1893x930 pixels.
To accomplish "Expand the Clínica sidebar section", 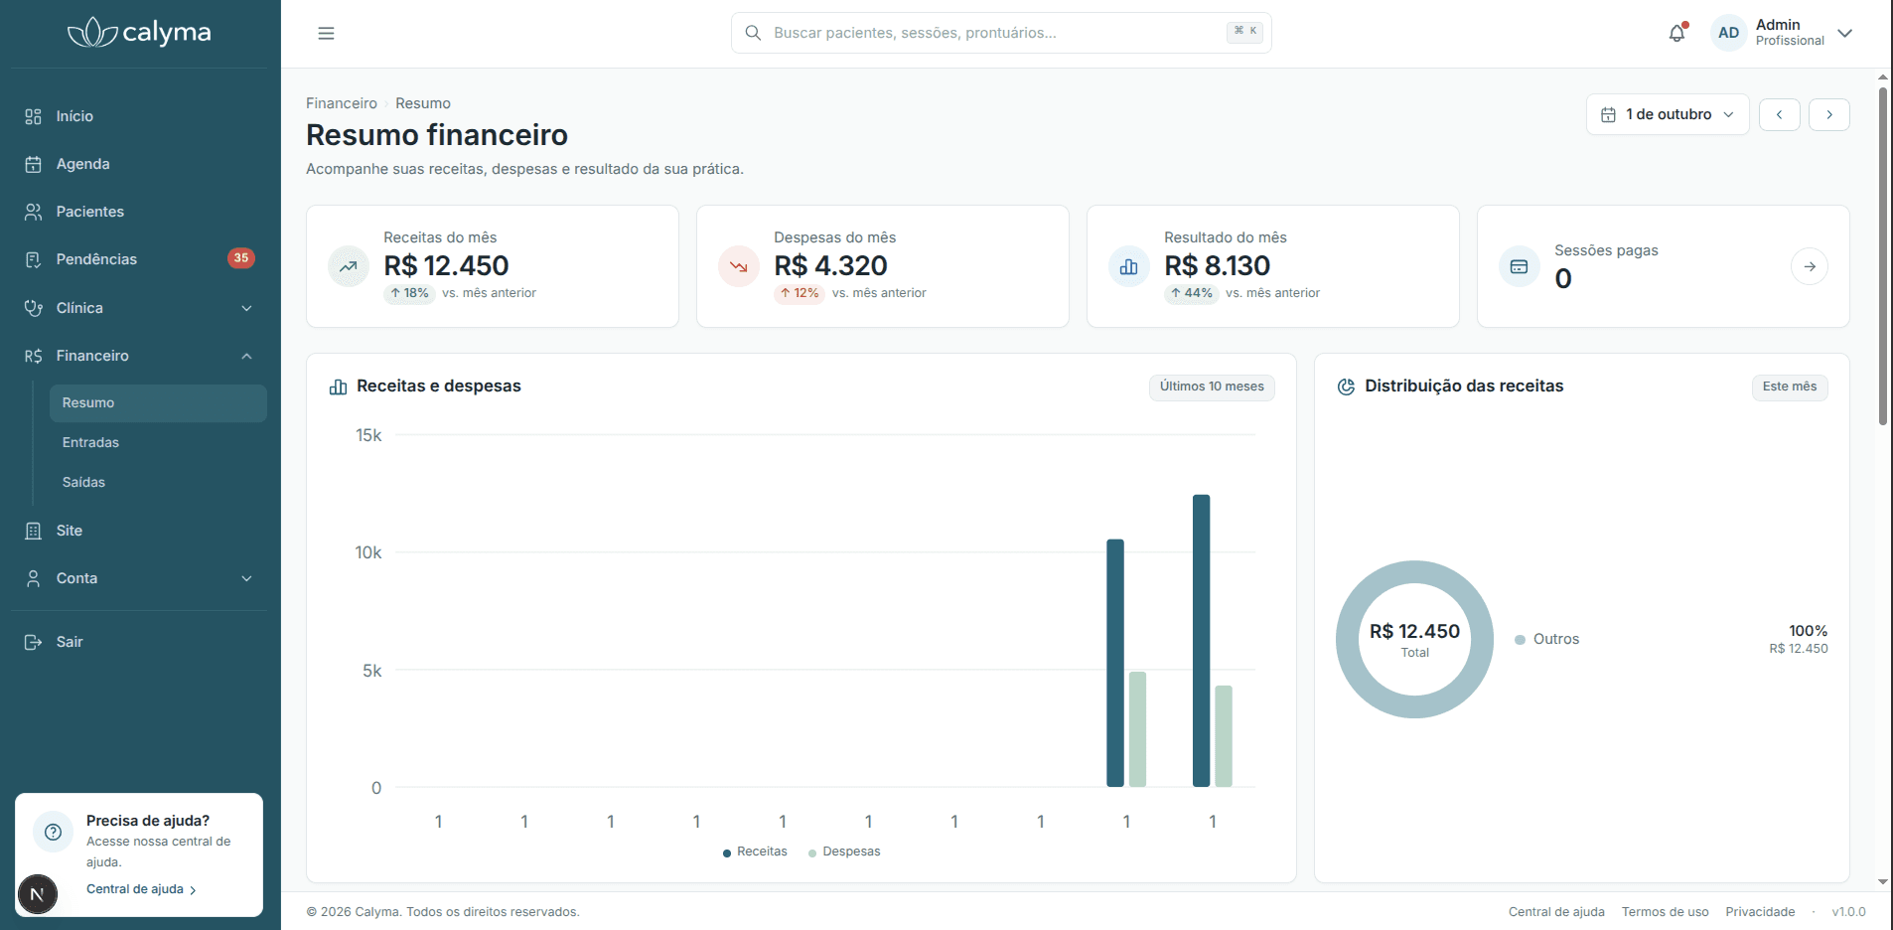I will [139, 308].
